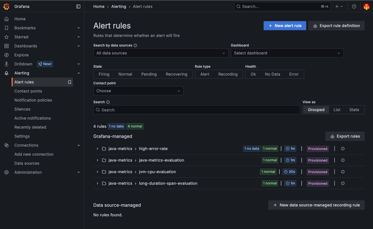This screenshot has height=229, width=373.
Task: Click the folder icon of jvm-cpu-evaluation group
Action: pyautogui.click(x=104, y=172)
